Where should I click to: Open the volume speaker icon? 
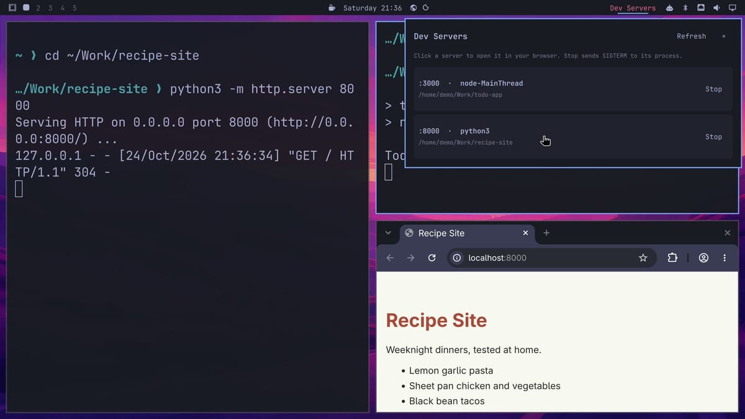[716, 8]
